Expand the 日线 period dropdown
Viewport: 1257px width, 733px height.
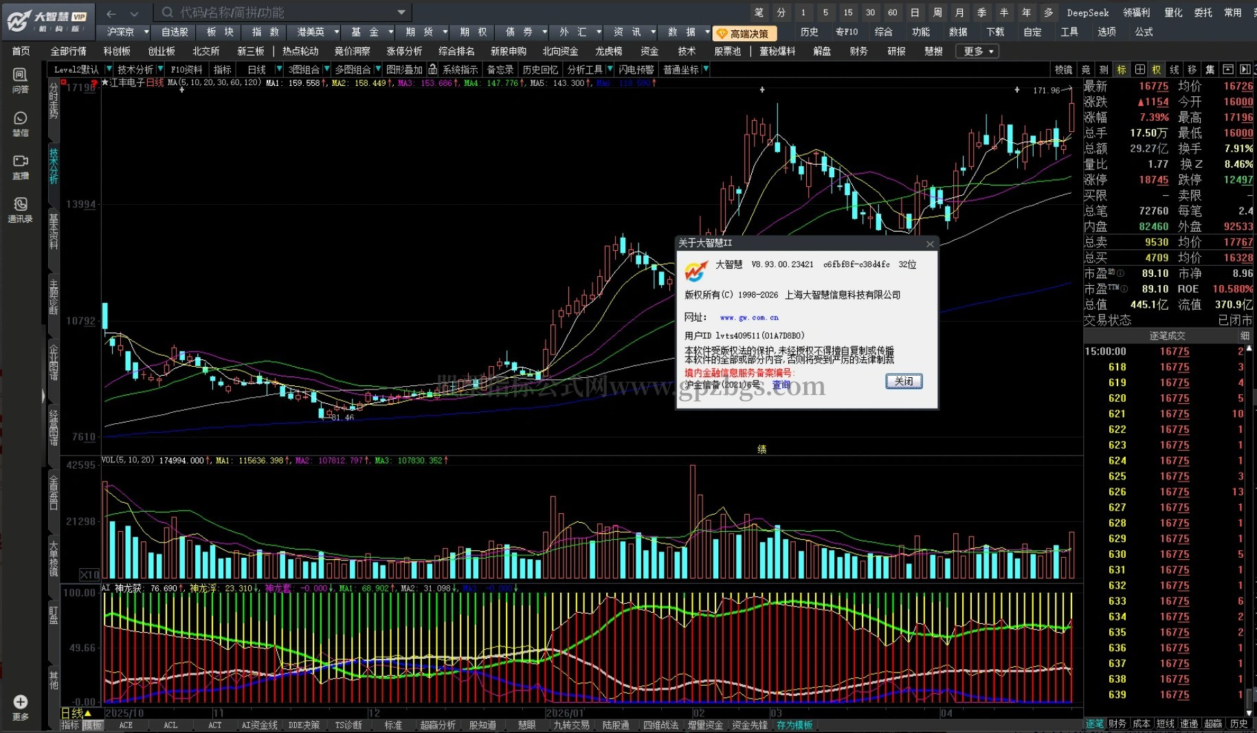279,69
